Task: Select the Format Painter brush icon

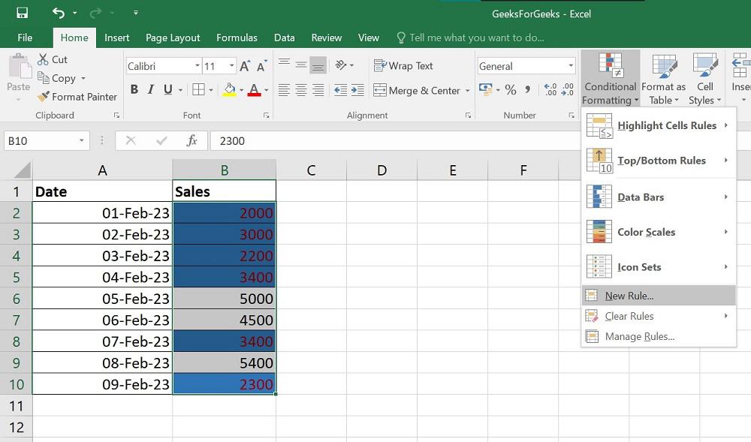Action: (43, 97)
